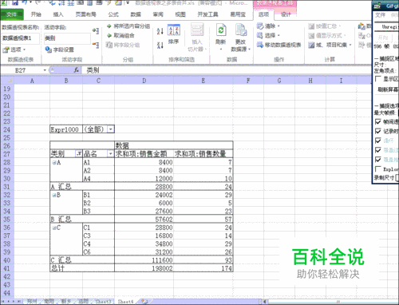
Task: Click the Move PivotTable (移动数据透视表) icon
Action: (260, 45)
